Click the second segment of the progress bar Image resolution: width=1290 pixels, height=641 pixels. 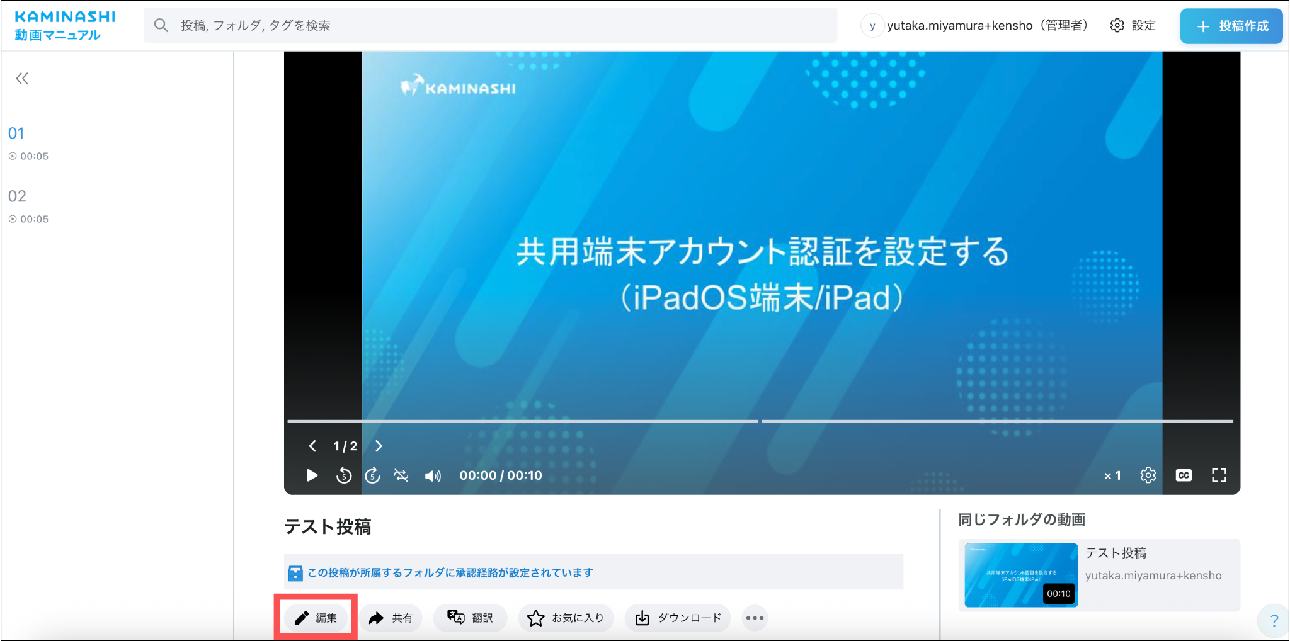998,421
